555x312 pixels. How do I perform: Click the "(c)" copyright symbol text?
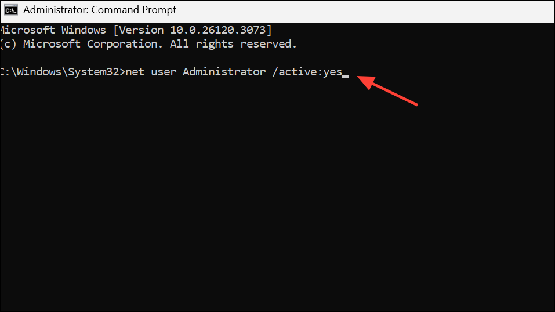point(9,44)
